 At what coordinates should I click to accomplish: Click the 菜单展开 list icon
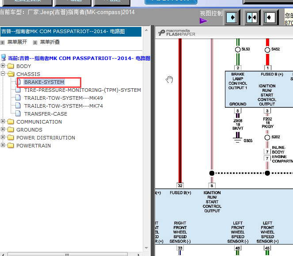(2, 42)
